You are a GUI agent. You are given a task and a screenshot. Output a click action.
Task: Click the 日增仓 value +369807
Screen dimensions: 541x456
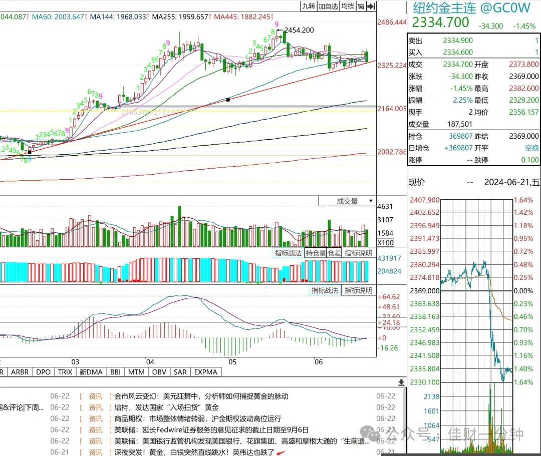point(458,148)
